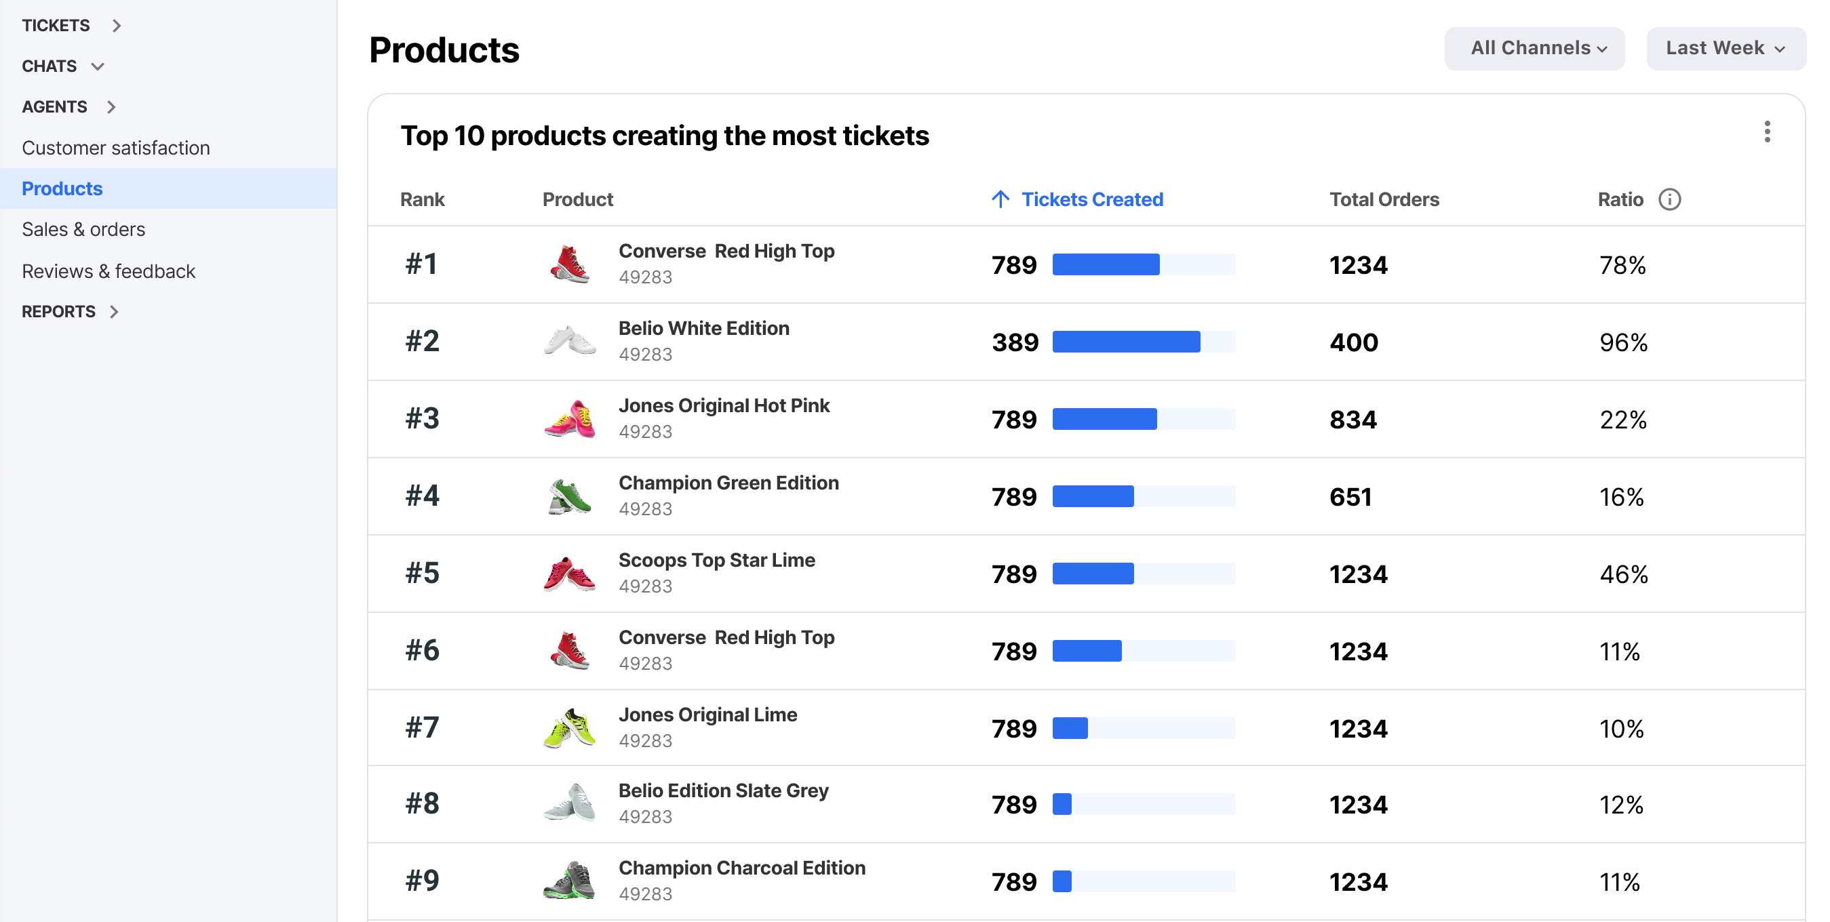Image resolution: width=1830 pixels, height=922 pixels.
Task: Open 'Belio Edition Slate Grey' product name
Action: (x=723, y=790)
